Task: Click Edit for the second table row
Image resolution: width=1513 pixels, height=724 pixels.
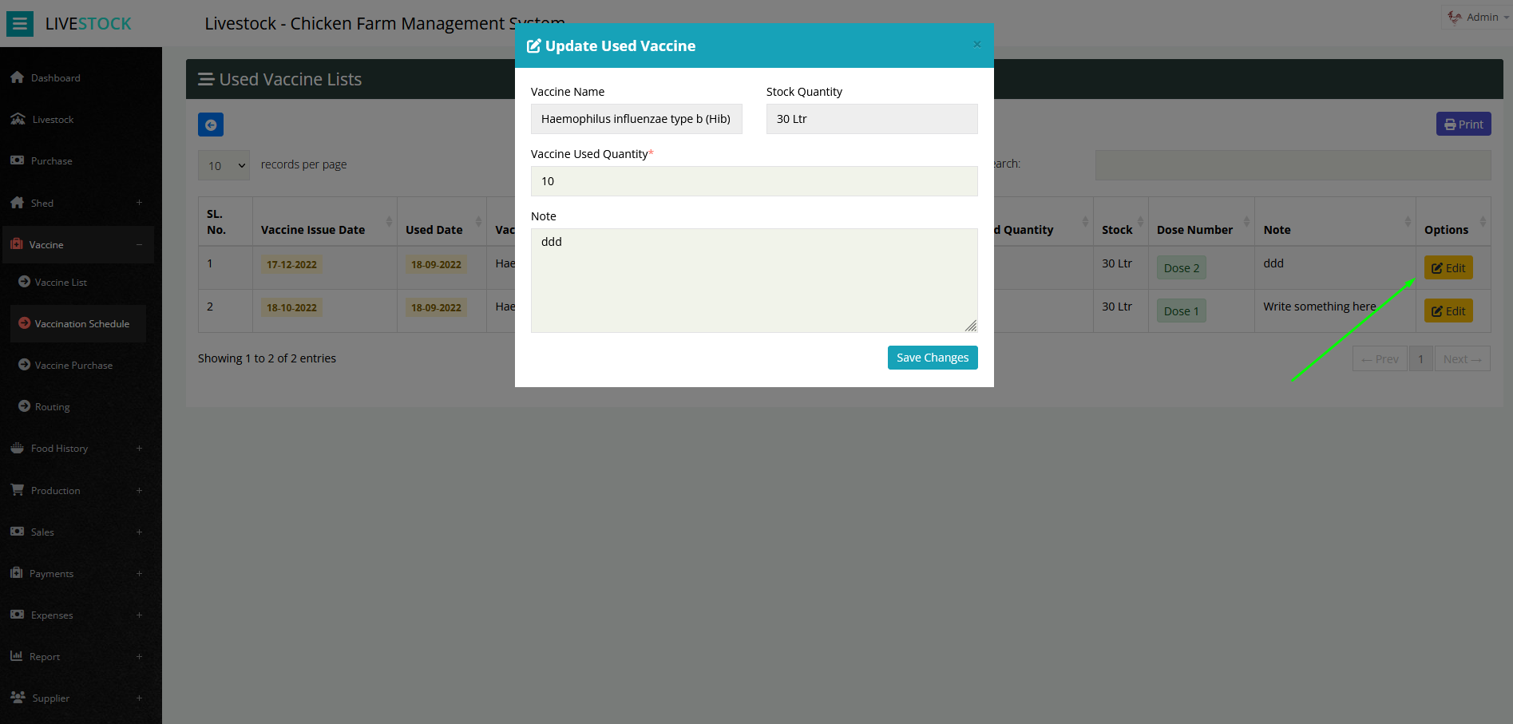Action: click(x=1448, y=311)
